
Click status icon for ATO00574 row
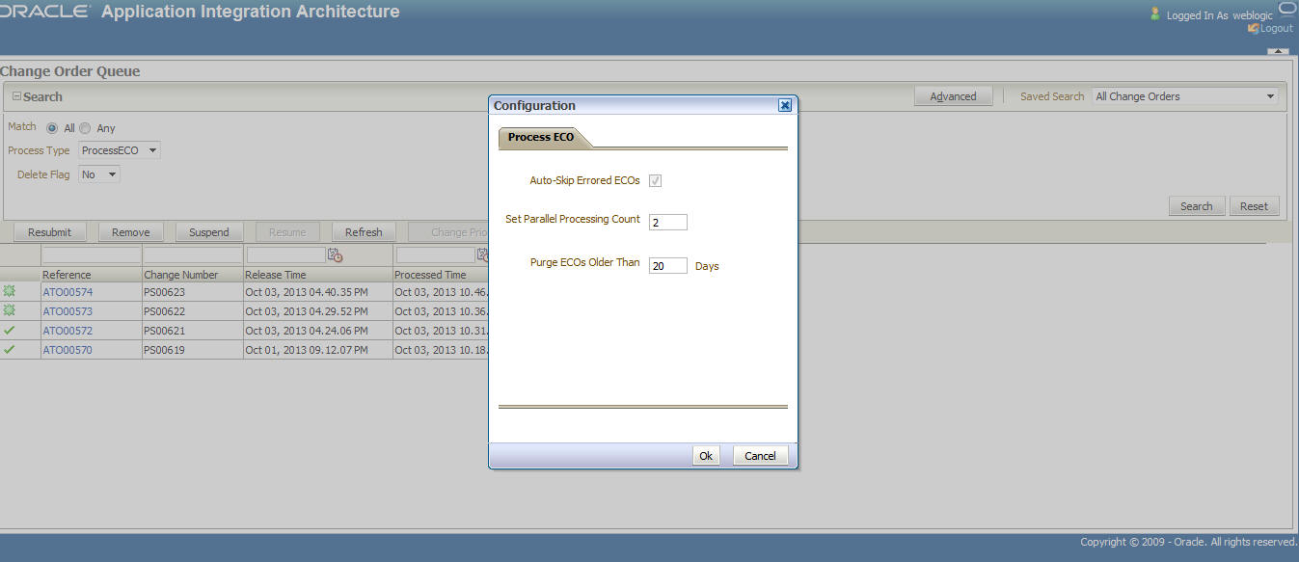tap(10, 291)
